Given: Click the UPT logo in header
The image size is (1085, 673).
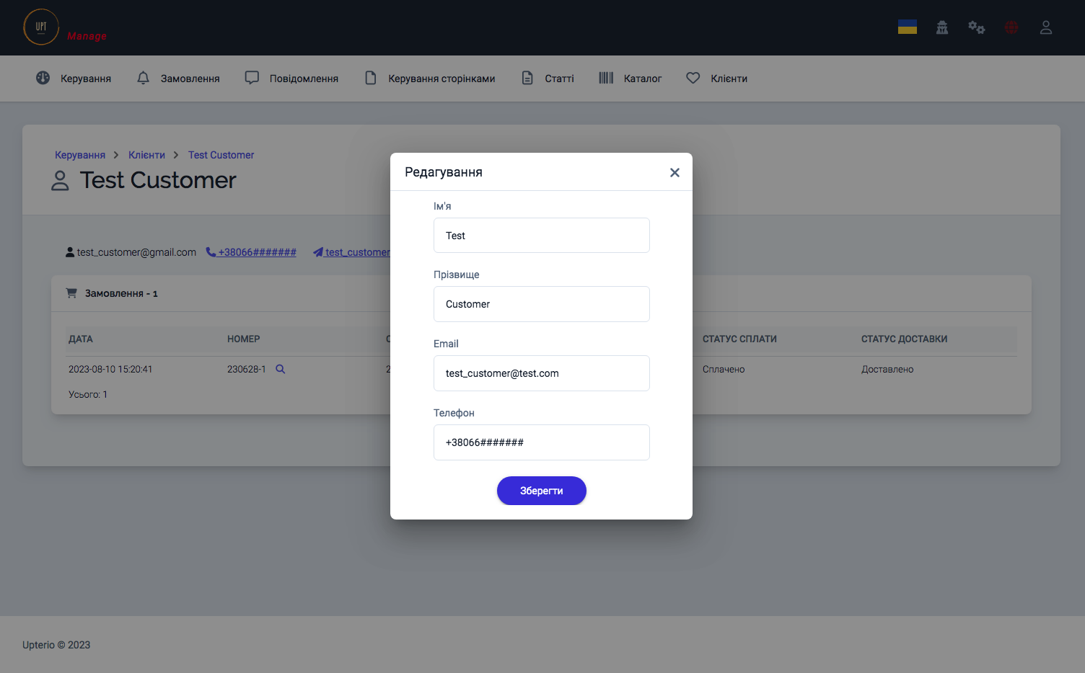Looking at the screenshot, I should coord(41,27).
